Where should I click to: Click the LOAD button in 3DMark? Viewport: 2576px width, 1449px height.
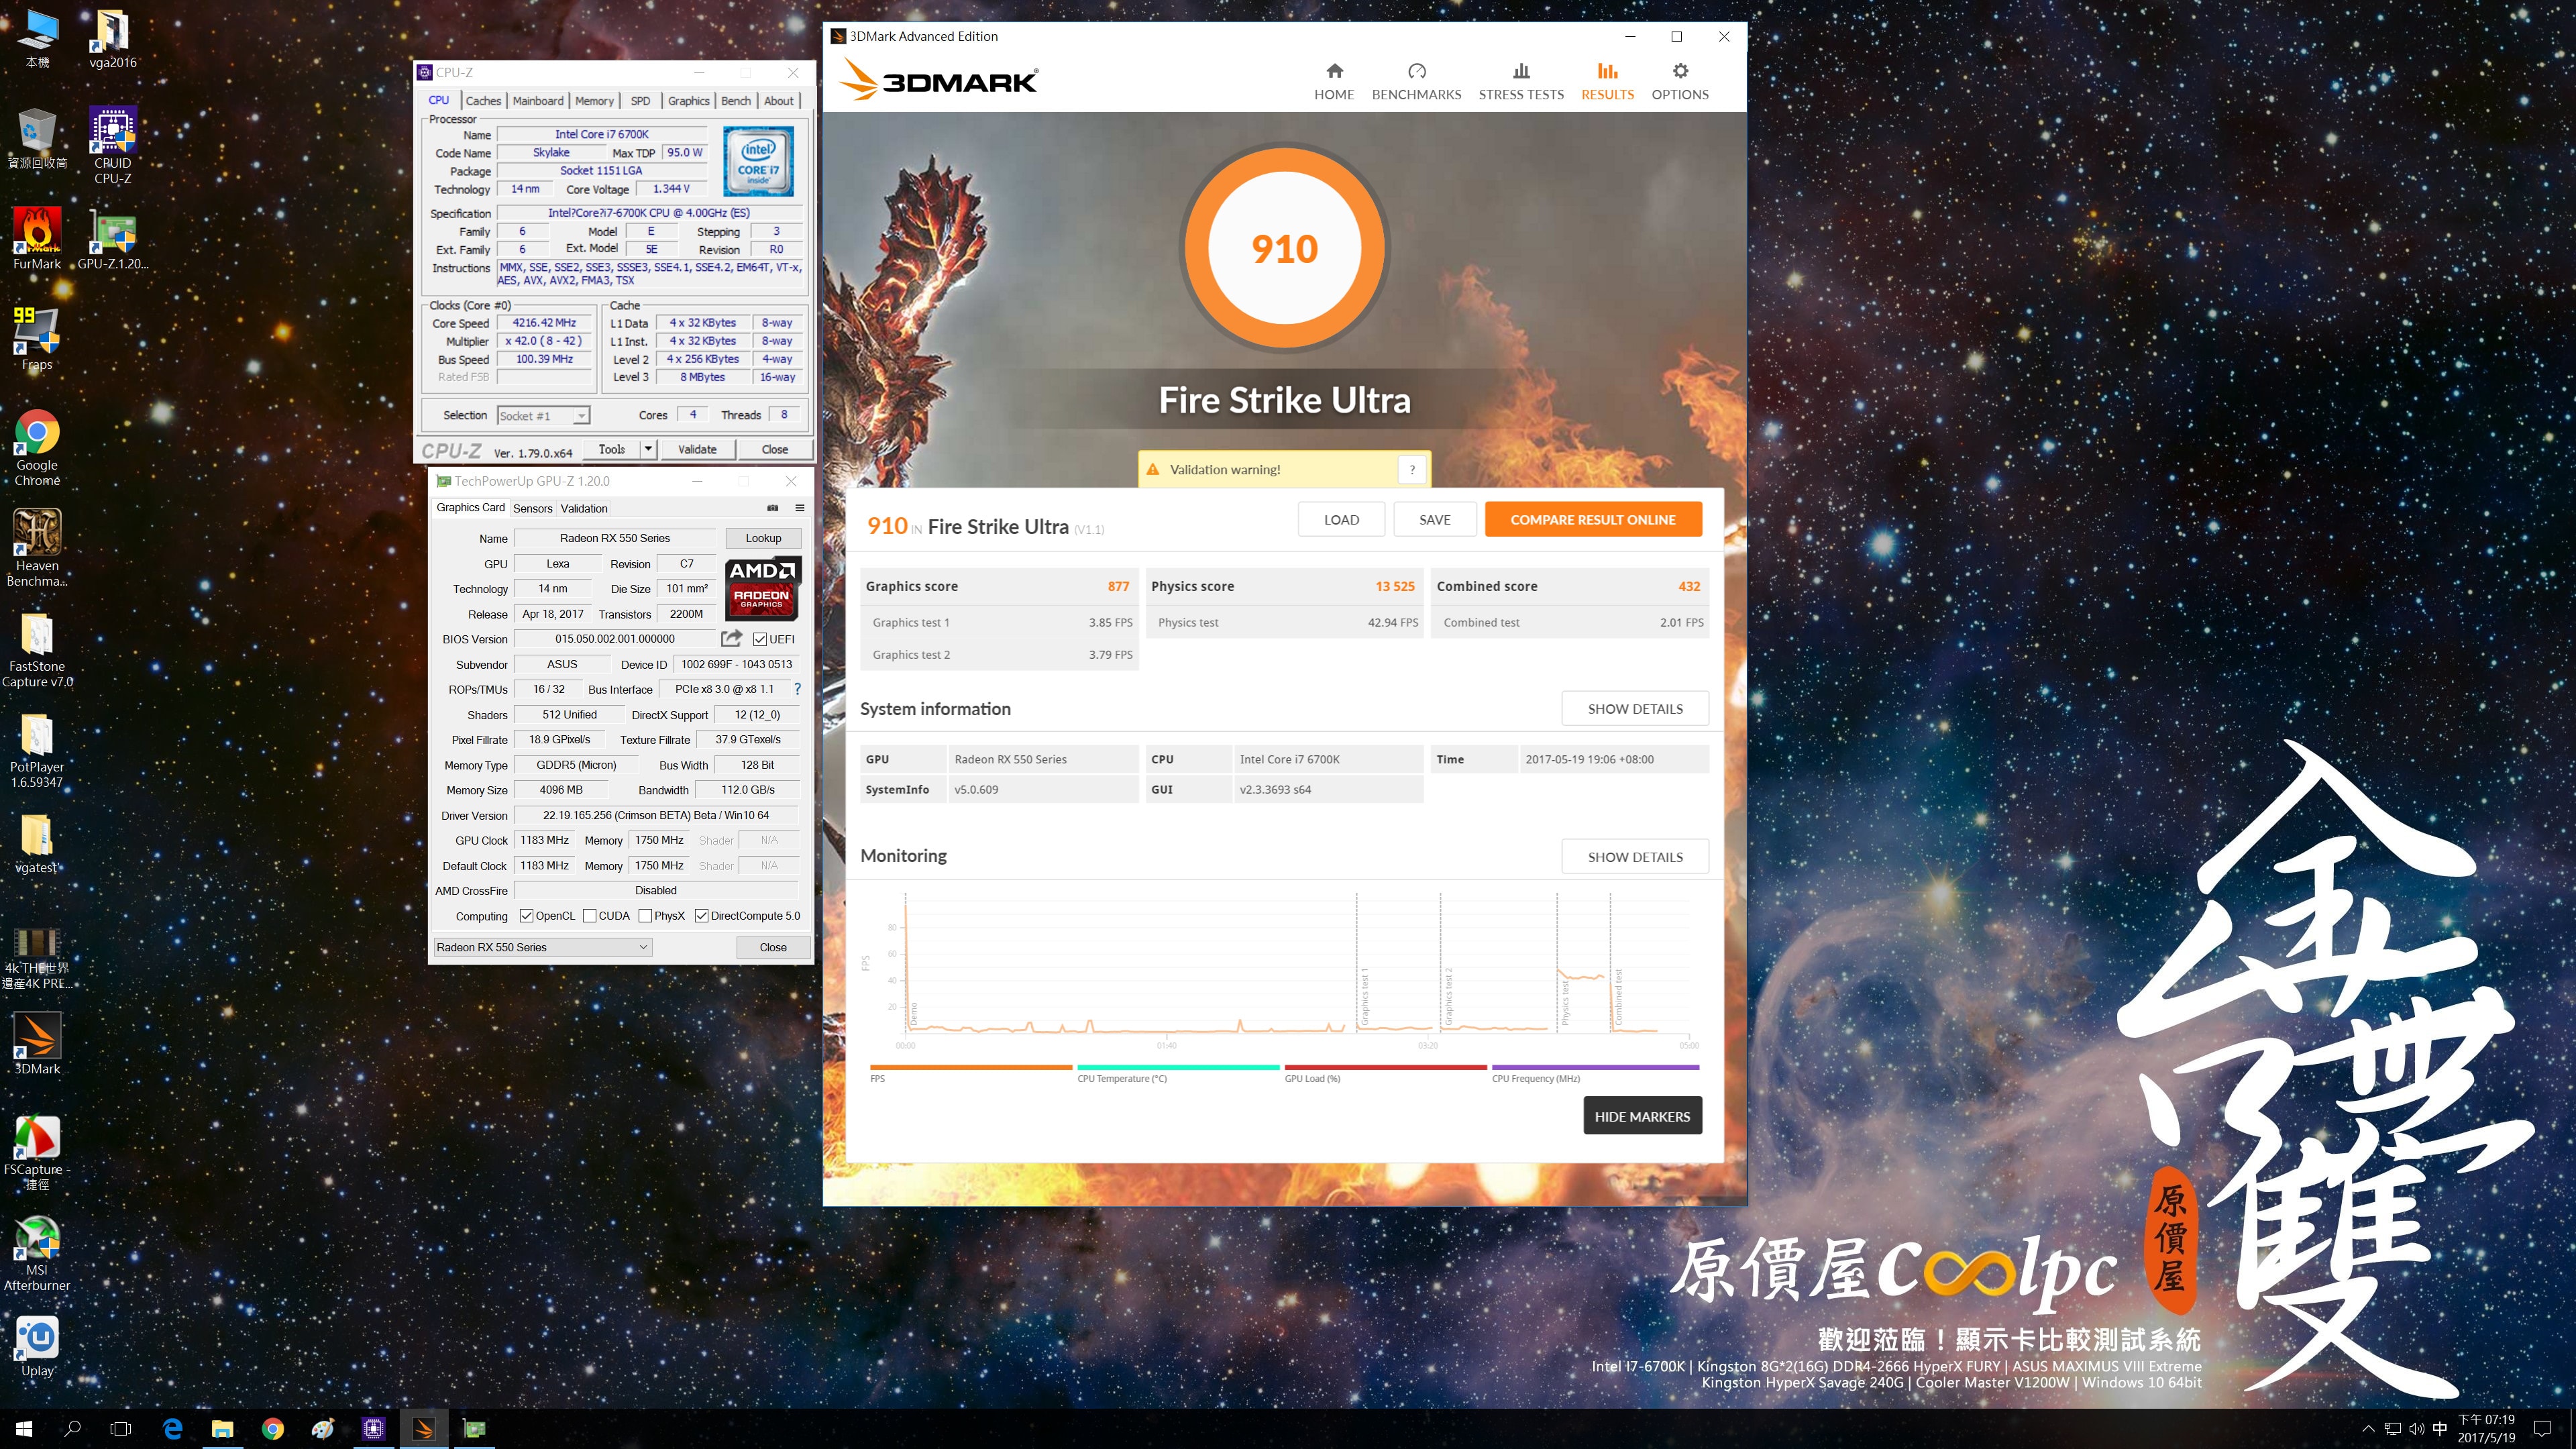point(1341,519)
